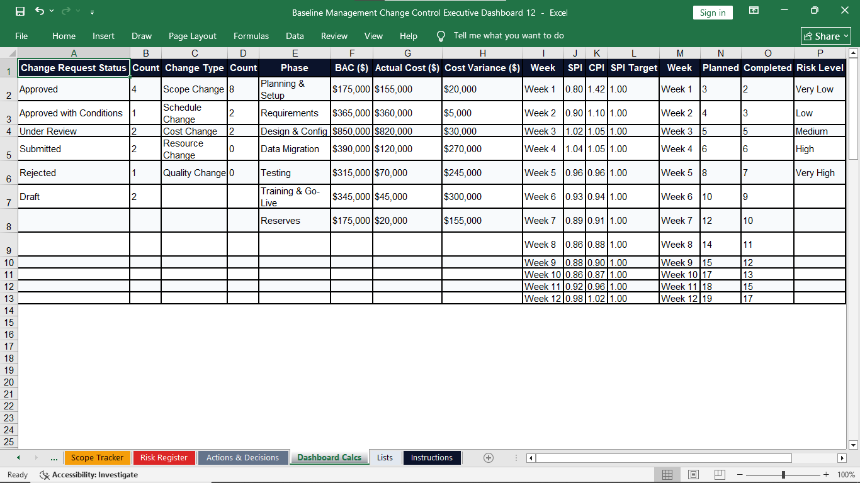Select the Training & Go-Live cell
The image size is (860, 483).
coord(295,197)
